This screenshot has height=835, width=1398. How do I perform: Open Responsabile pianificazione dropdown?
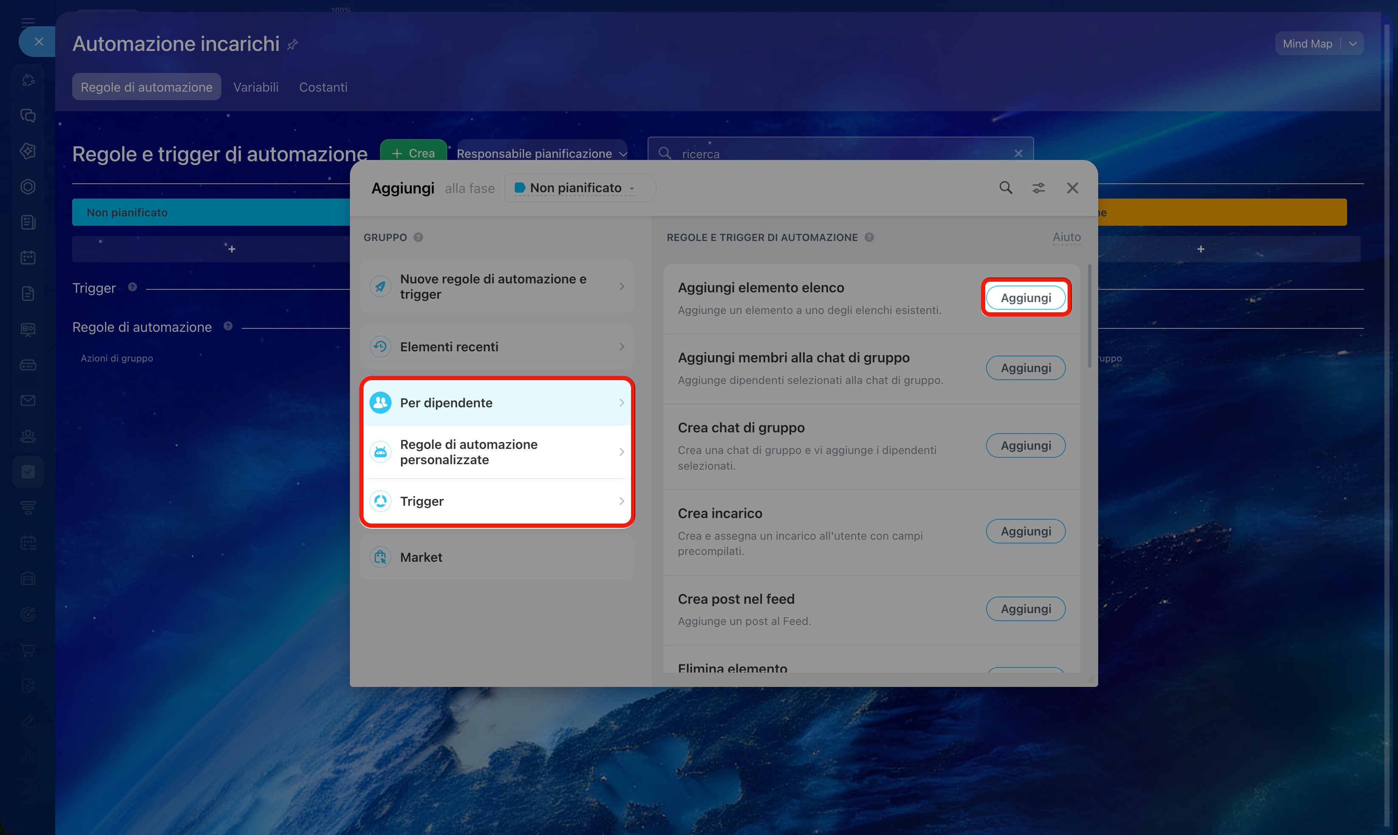[x=541, y=153]
